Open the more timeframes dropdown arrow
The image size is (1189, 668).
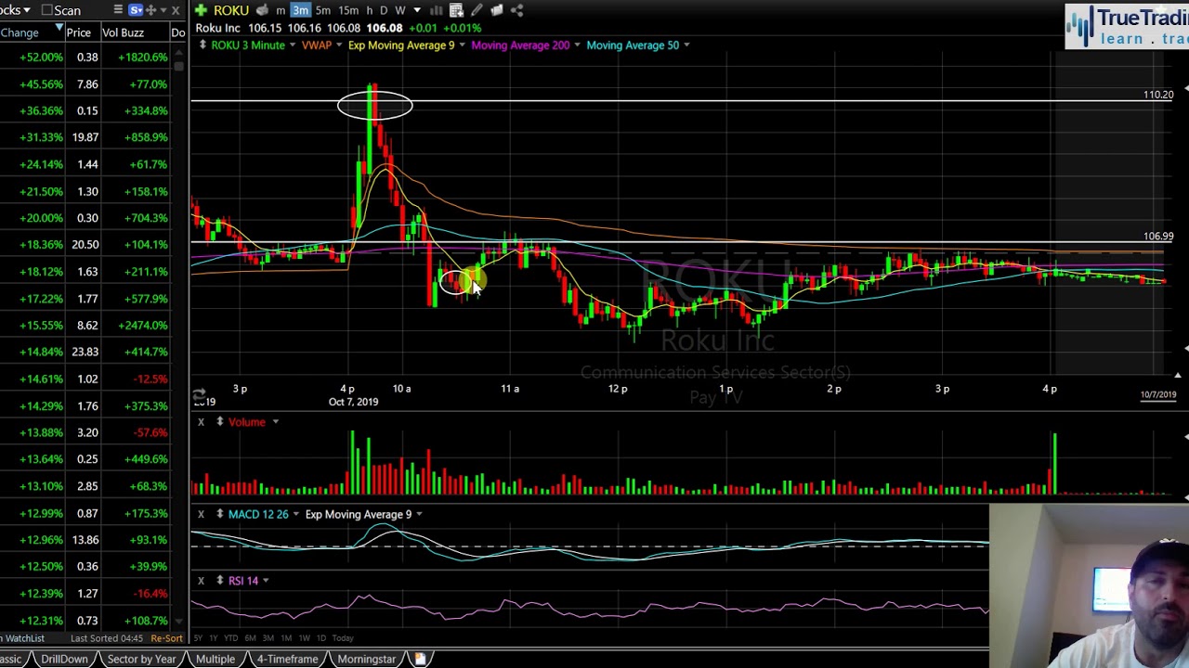[416, 10]
